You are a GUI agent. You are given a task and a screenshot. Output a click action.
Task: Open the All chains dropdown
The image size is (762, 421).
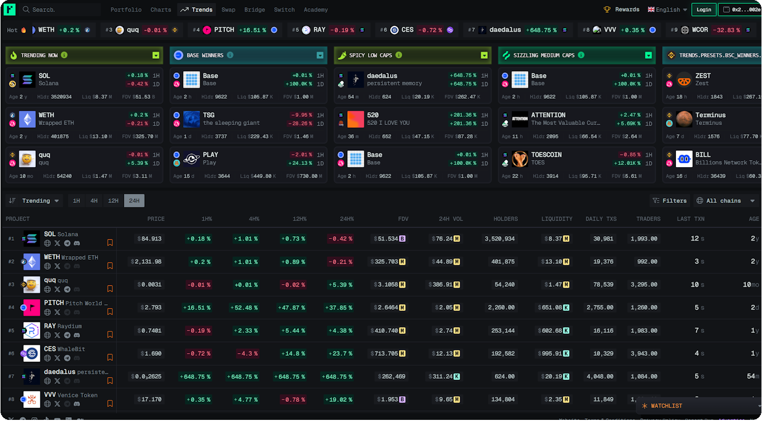point(725,201)
